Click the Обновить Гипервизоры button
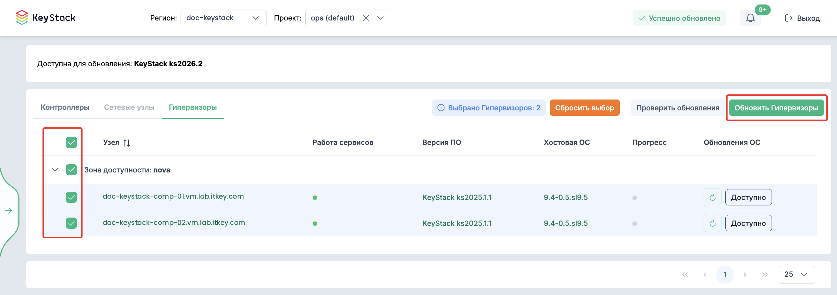 776,108
